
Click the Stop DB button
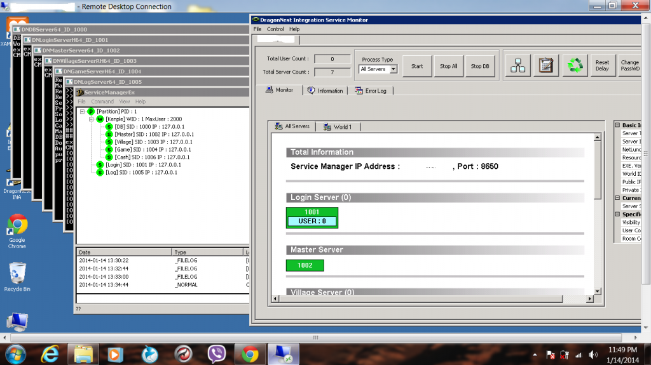pyautogui.click(x=480, y=66)
